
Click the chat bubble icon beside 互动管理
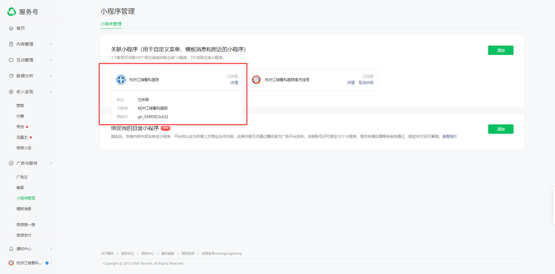tap(11, 60)
